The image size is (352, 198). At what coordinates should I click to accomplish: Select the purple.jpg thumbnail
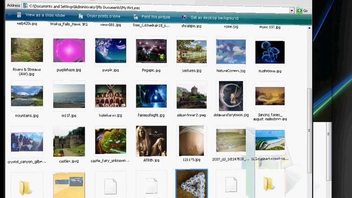pos(111,51)
